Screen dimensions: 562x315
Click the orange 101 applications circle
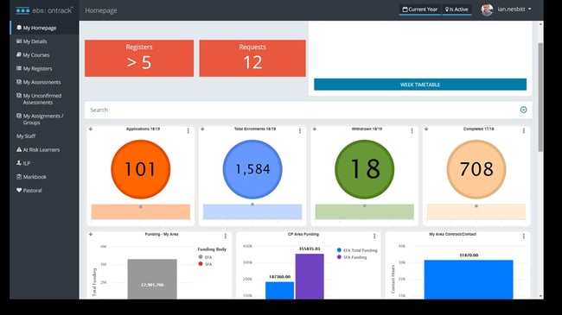click(140, 169)
